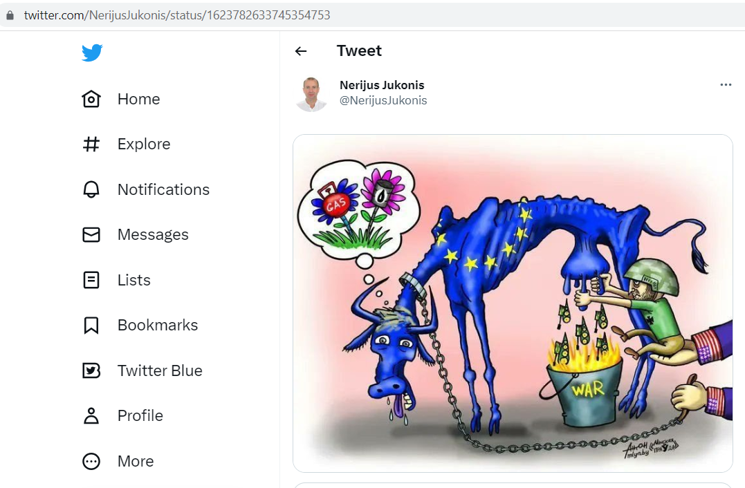Expand the More circle icon menu
This screenshot has height=488, width=745.
(x=91, y=461)
